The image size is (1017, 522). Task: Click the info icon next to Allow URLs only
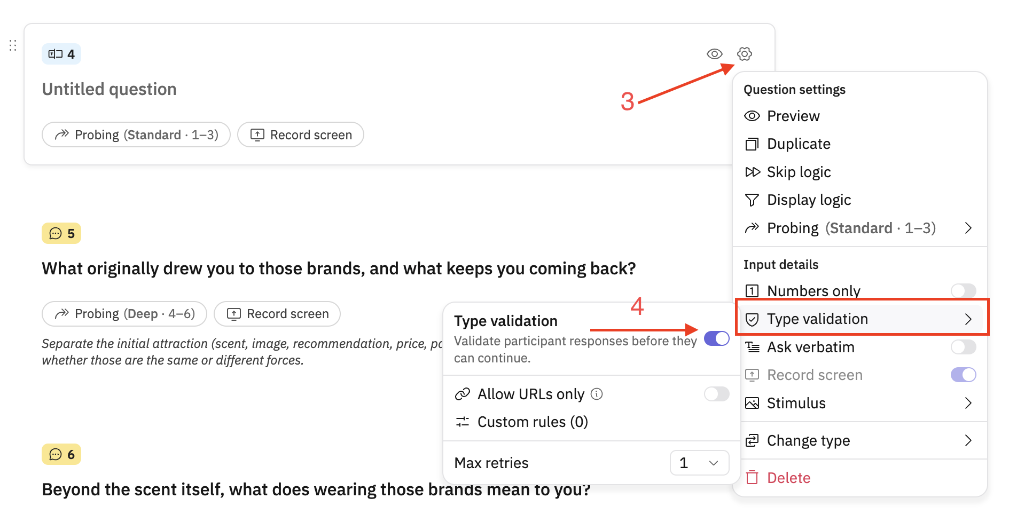[597, 394]
